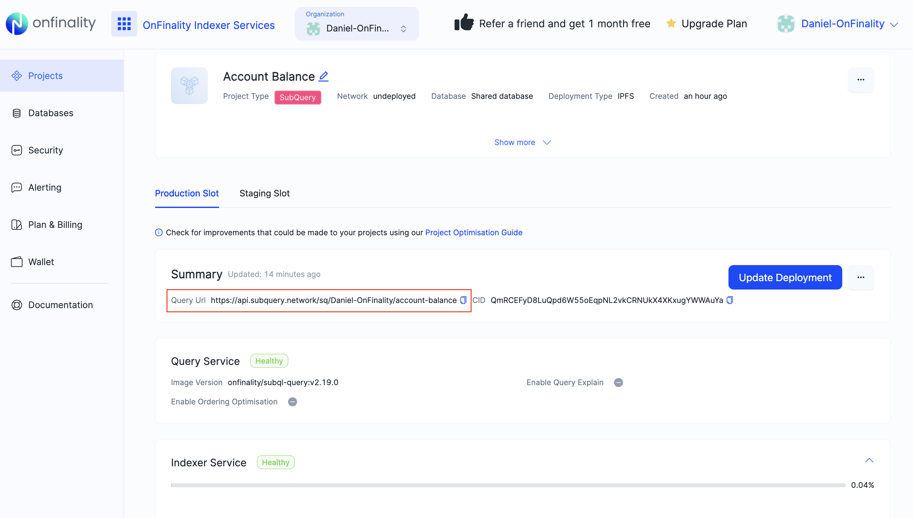Collapse the Indexer Service panel chevron

tap(869, 460)
